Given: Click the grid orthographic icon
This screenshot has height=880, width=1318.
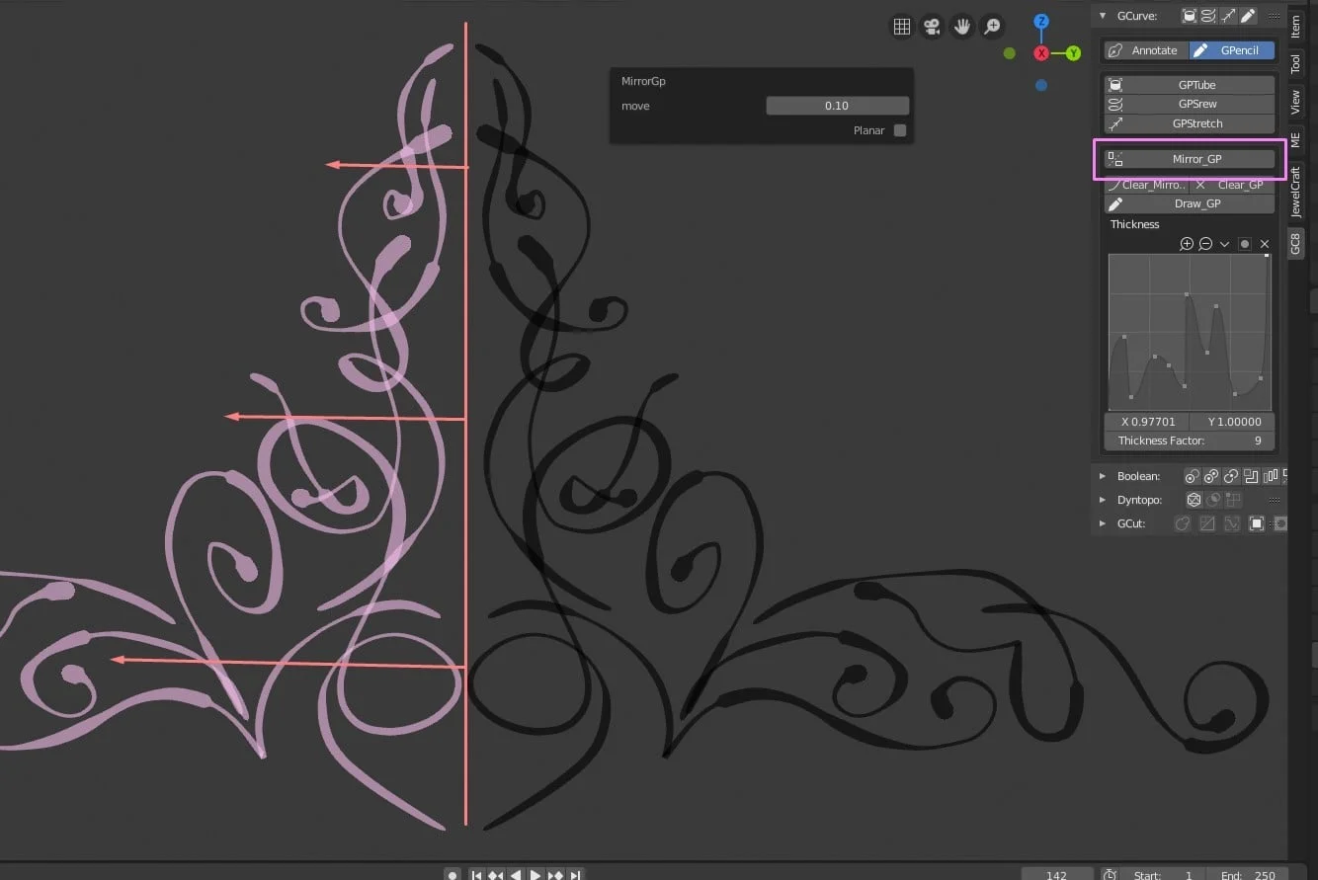Looking at the screenshot, I should coord(902,27).
